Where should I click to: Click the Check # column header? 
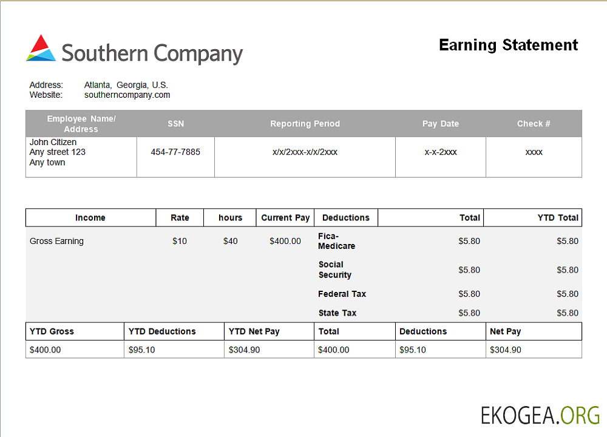[534, 124]
